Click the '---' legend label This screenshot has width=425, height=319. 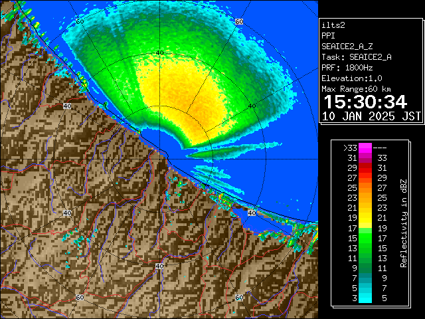[x=380, y=148]
